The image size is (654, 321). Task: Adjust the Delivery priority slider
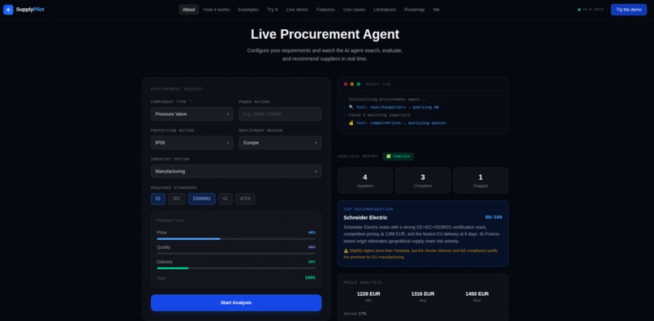coord(236,268)
